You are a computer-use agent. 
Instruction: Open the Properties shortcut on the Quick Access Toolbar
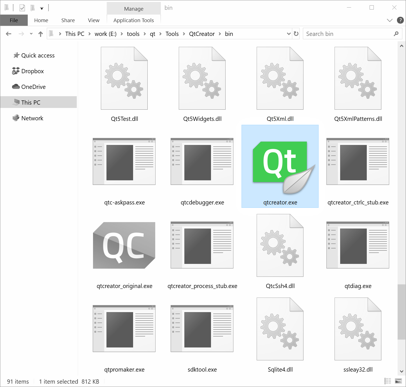click(22, 8)
